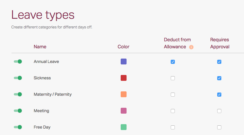Turn off the Sickness leave type toggle
The image size is (244, 135).
pyautogui.click(x=18, y=78)
